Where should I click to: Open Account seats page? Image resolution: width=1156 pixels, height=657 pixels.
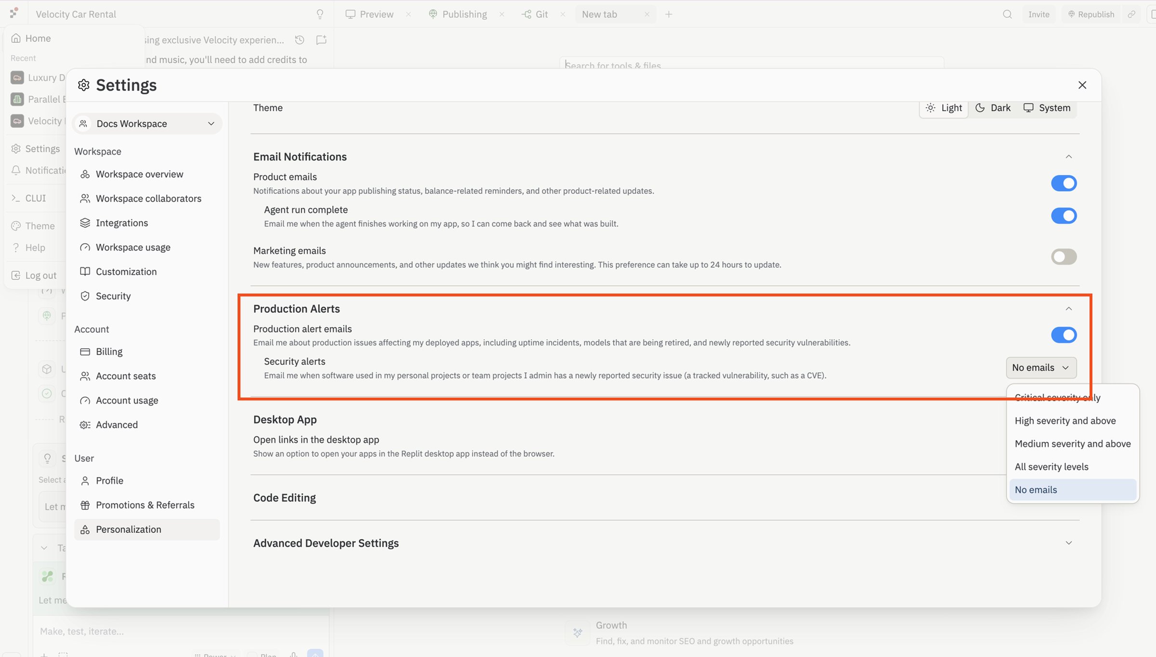click(126, 376)
